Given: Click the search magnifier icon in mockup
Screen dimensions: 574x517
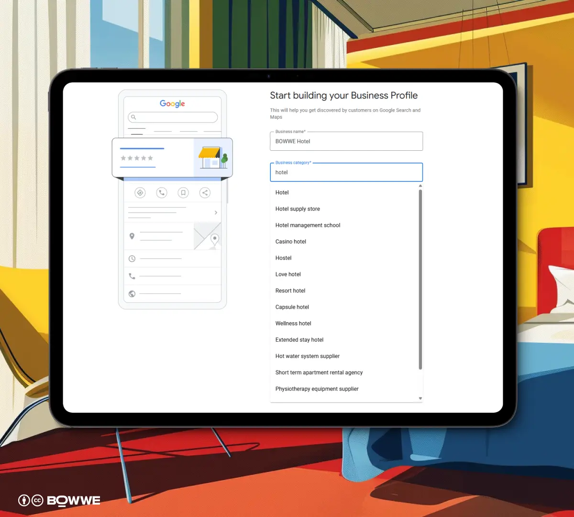Looking at the screenshot, I should 133,117.
